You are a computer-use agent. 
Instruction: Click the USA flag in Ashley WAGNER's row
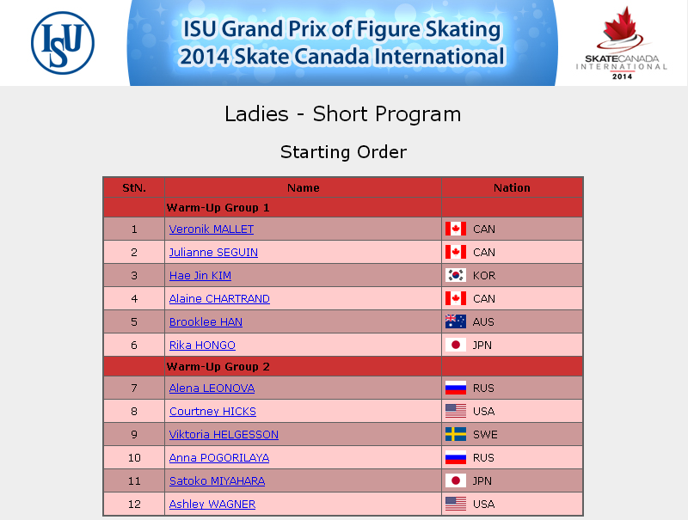[456, 505]
